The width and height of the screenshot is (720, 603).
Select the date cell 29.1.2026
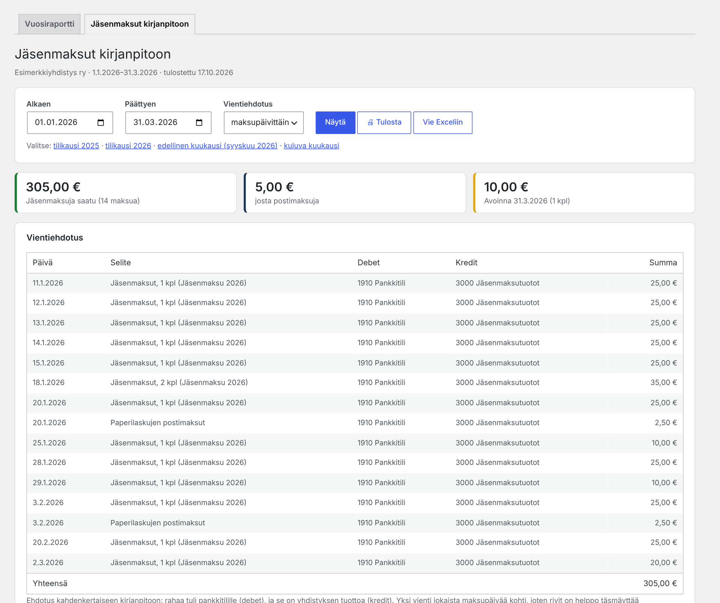49,483
